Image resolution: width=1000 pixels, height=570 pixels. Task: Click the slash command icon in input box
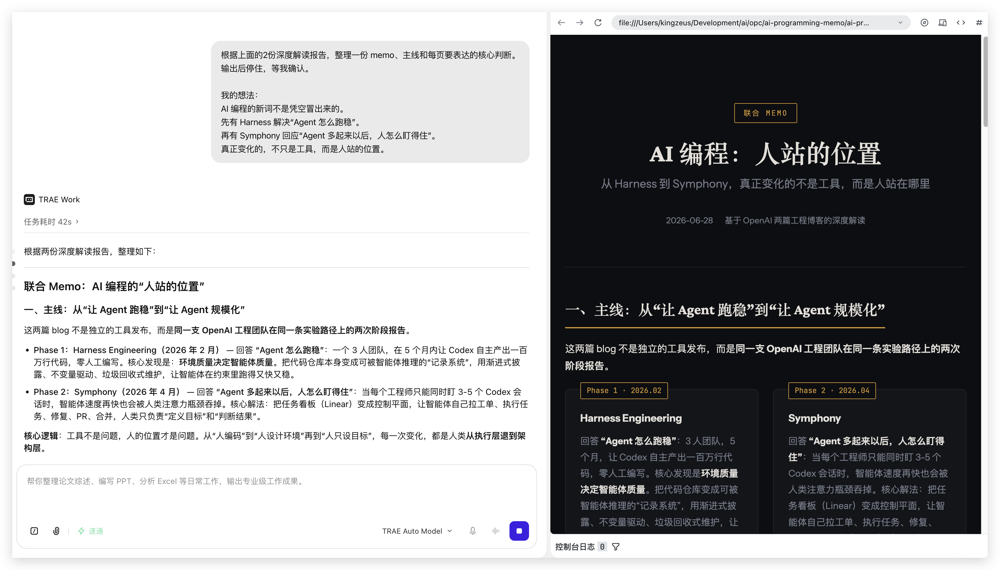point(34,531)
